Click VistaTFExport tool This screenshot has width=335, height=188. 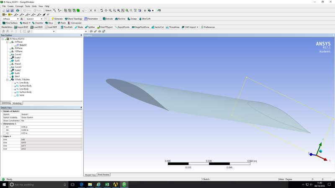[x=105, y=27]
